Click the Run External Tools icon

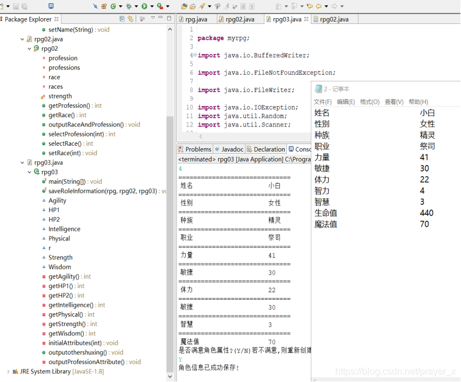[x=160, y=6]
